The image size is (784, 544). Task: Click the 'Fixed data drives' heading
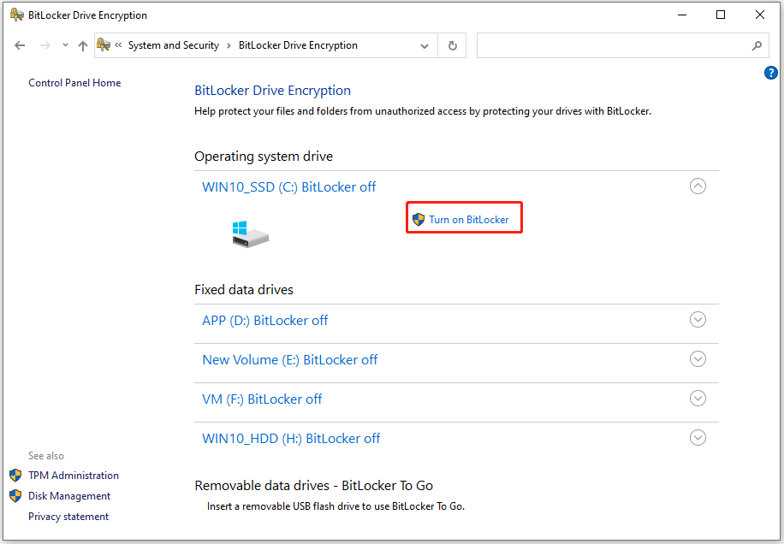click(244, 290)
